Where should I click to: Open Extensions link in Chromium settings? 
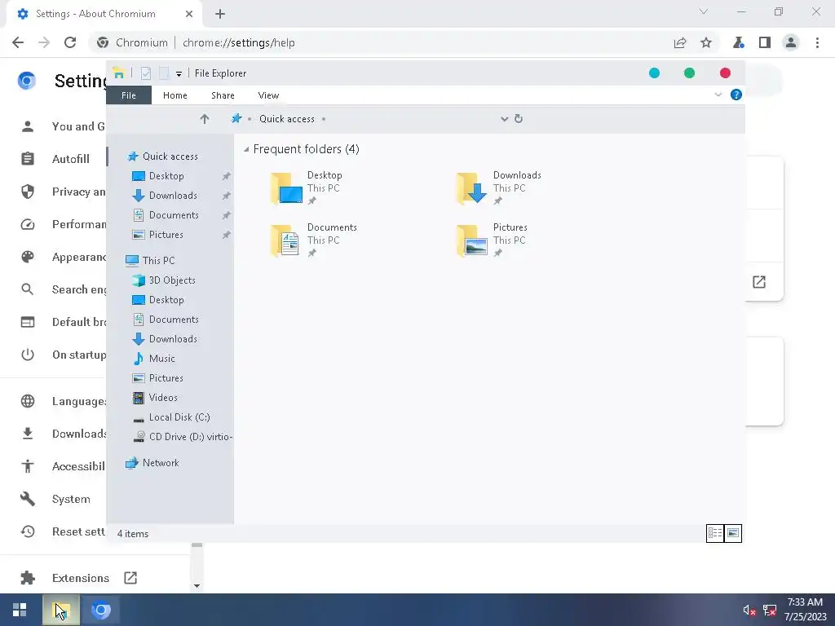tap(80, 578)
